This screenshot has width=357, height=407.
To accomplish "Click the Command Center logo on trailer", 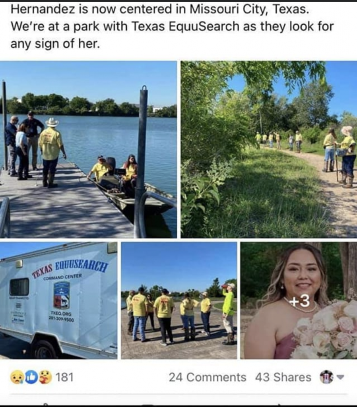I will pos(62,295).
